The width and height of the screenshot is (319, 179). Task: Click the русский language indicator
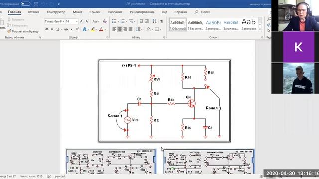click(x=60, y=176)
